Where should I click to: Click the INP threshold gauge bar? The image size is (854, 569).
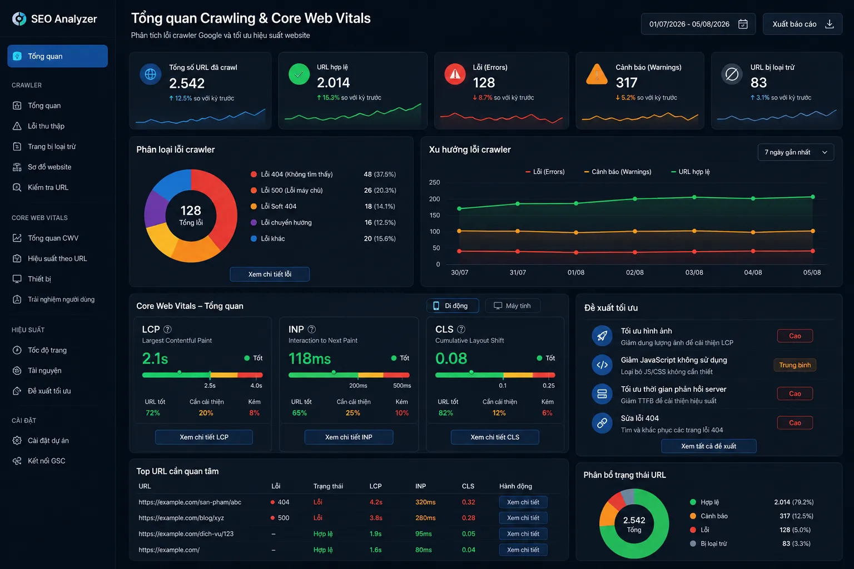tap(349, 375)
